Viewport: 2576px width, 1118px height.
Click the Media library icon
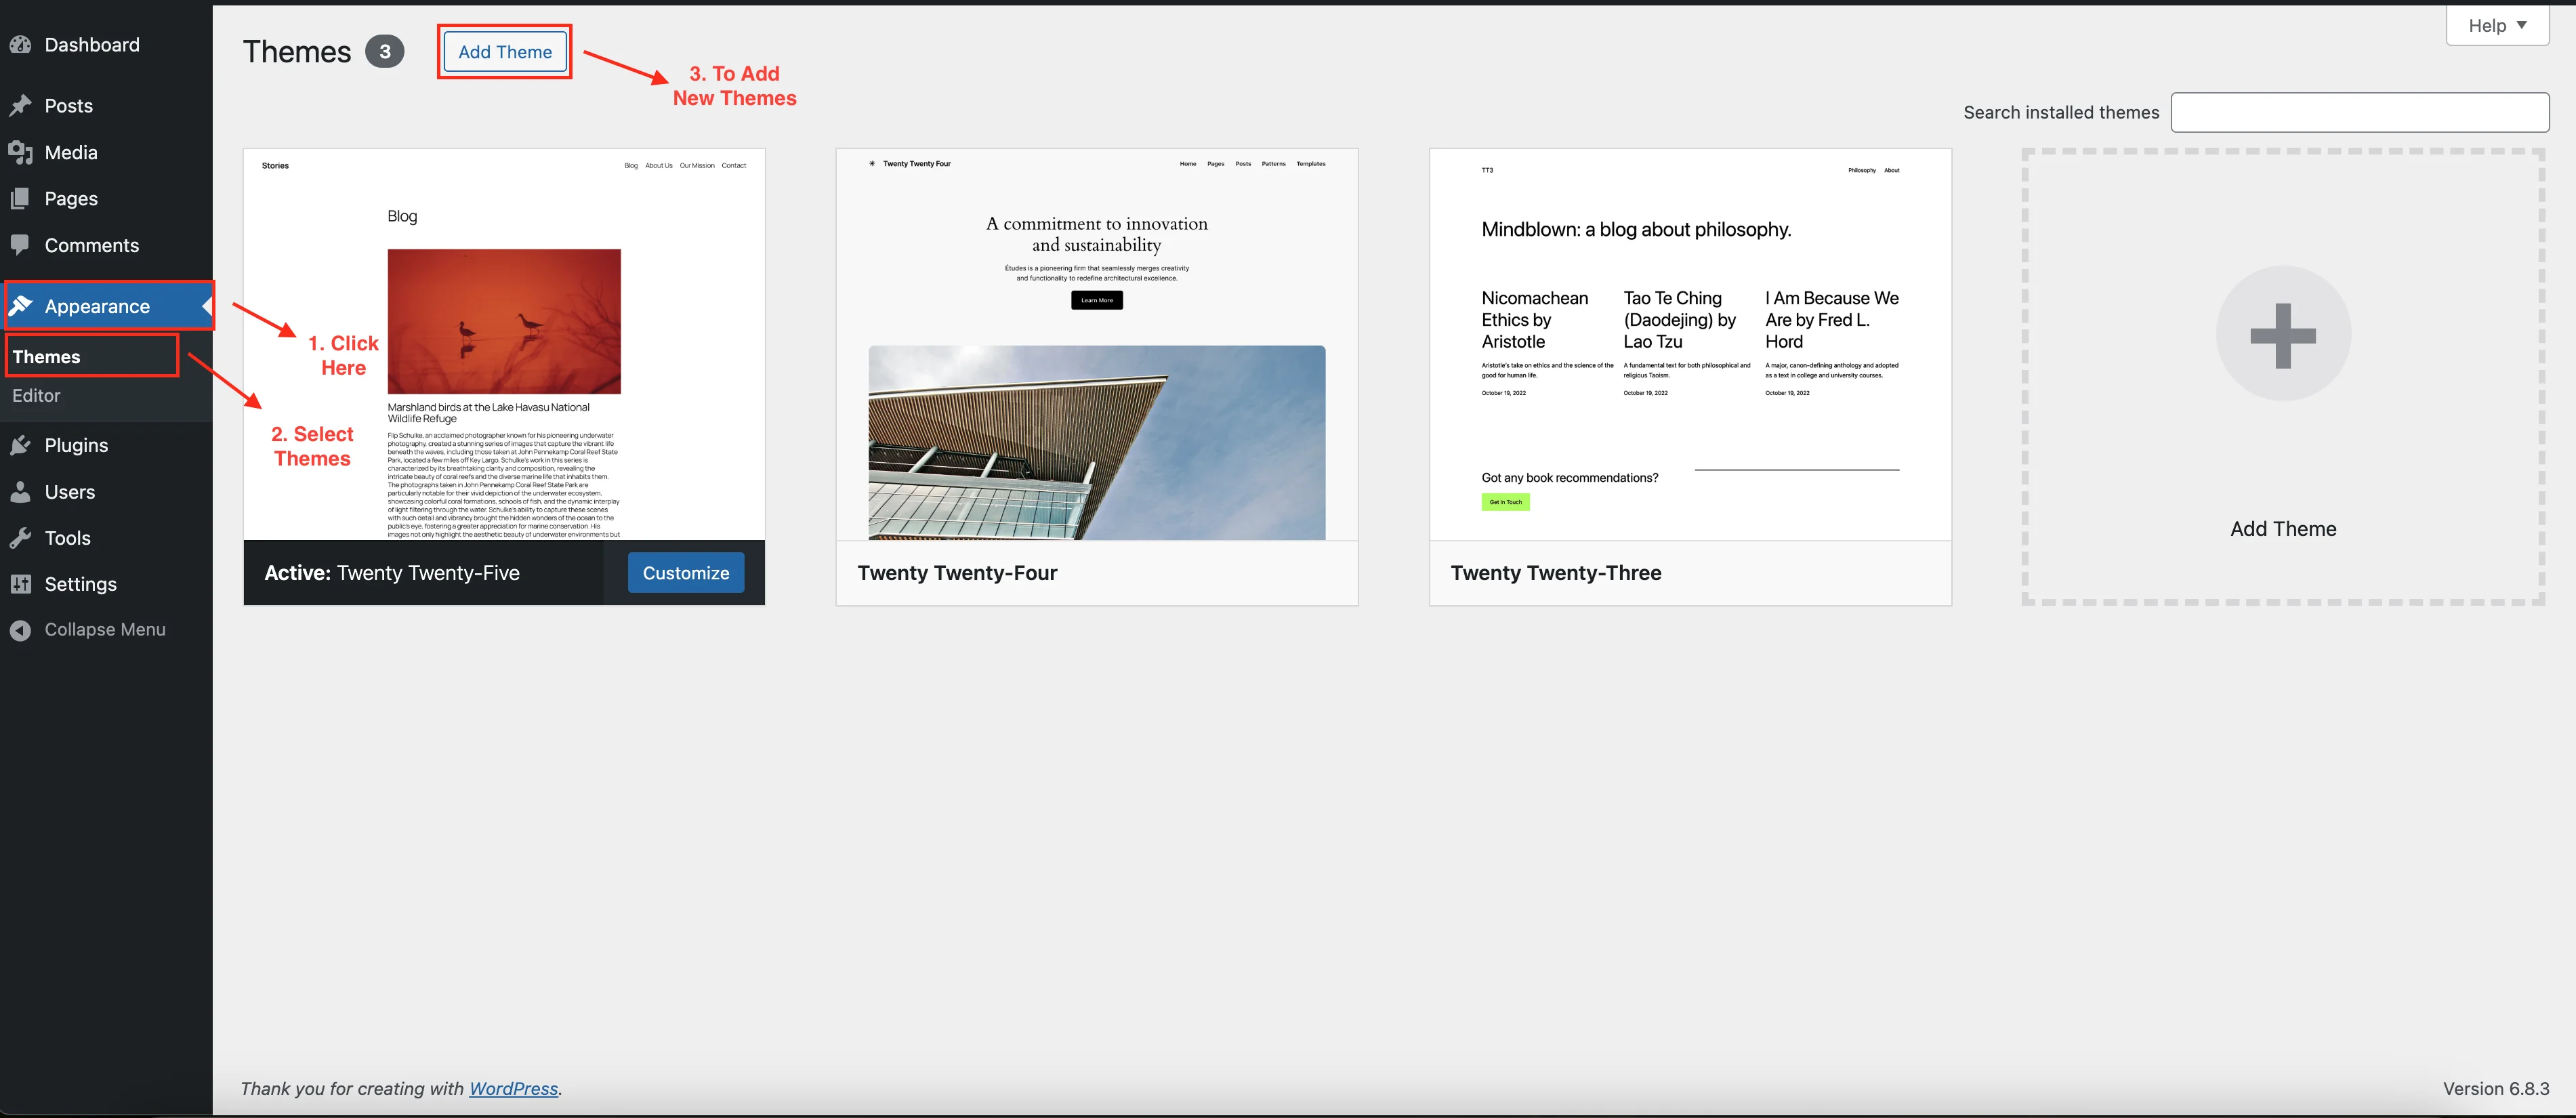(x=20, y=152)
